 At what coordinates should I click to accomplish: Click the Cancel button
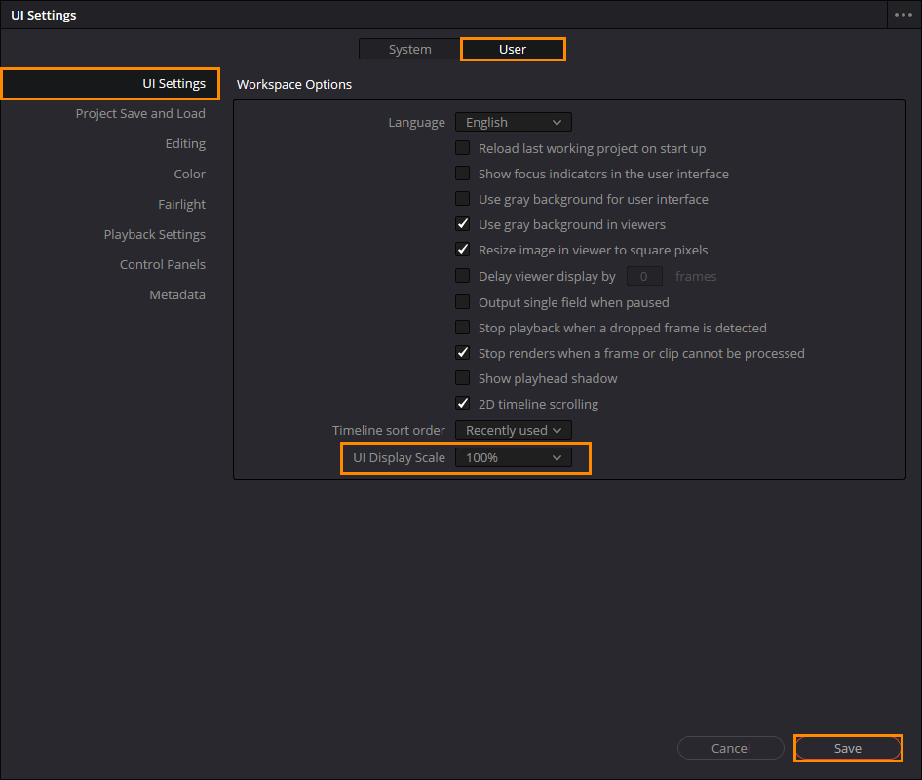click(731, 748)
